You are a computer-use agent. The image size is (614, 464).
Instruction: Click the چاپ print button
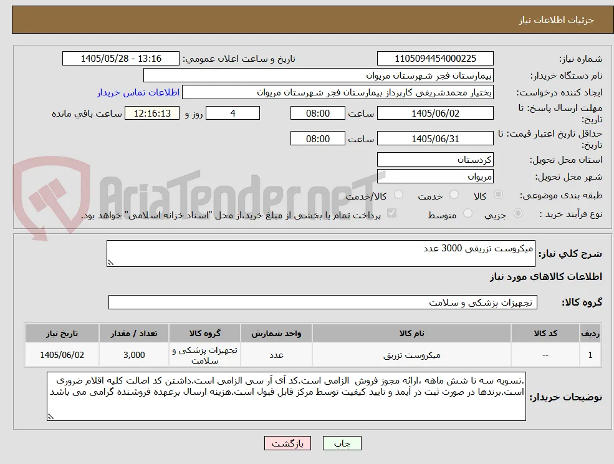coord(342,443)
